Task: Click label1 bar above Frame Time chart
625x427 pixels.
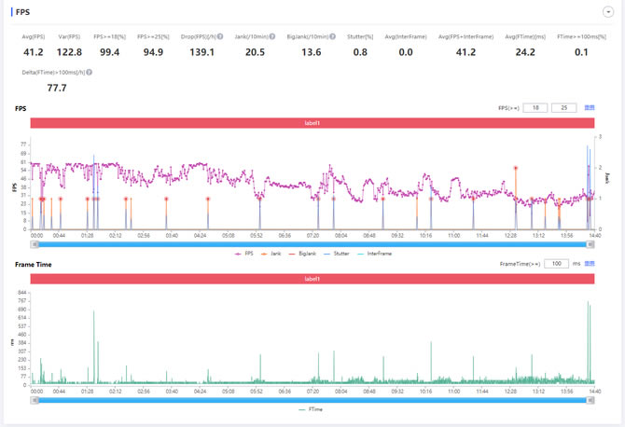Action: tap(312, 279)
